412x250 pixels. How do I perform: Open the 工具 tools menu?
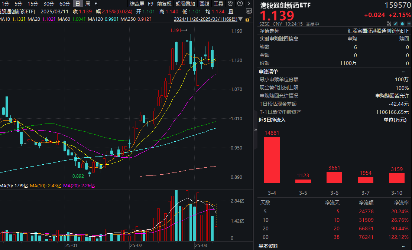tap(218, 4)
